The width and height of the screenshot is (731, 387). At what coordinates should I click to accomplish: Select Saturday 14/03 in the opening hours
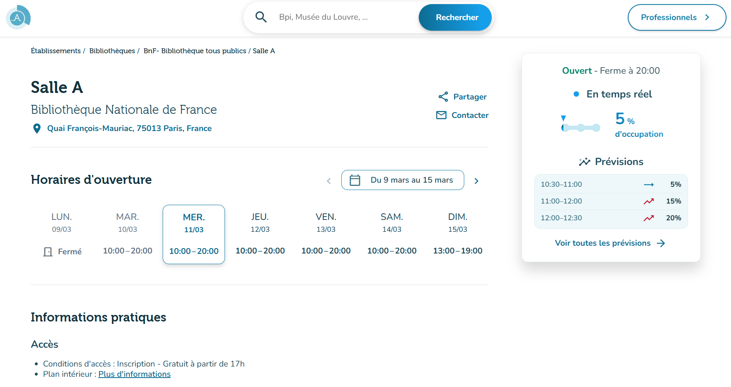tap(392, 233)
